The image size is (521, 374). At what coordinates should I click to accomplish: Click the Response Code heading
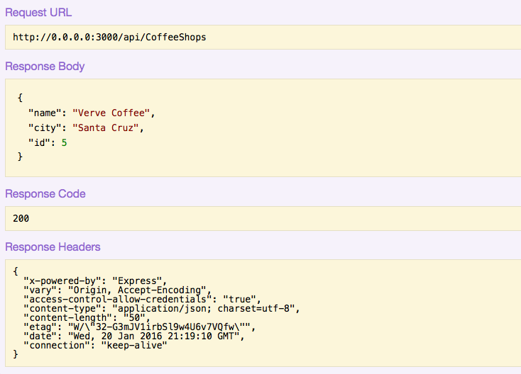point(45,194)
